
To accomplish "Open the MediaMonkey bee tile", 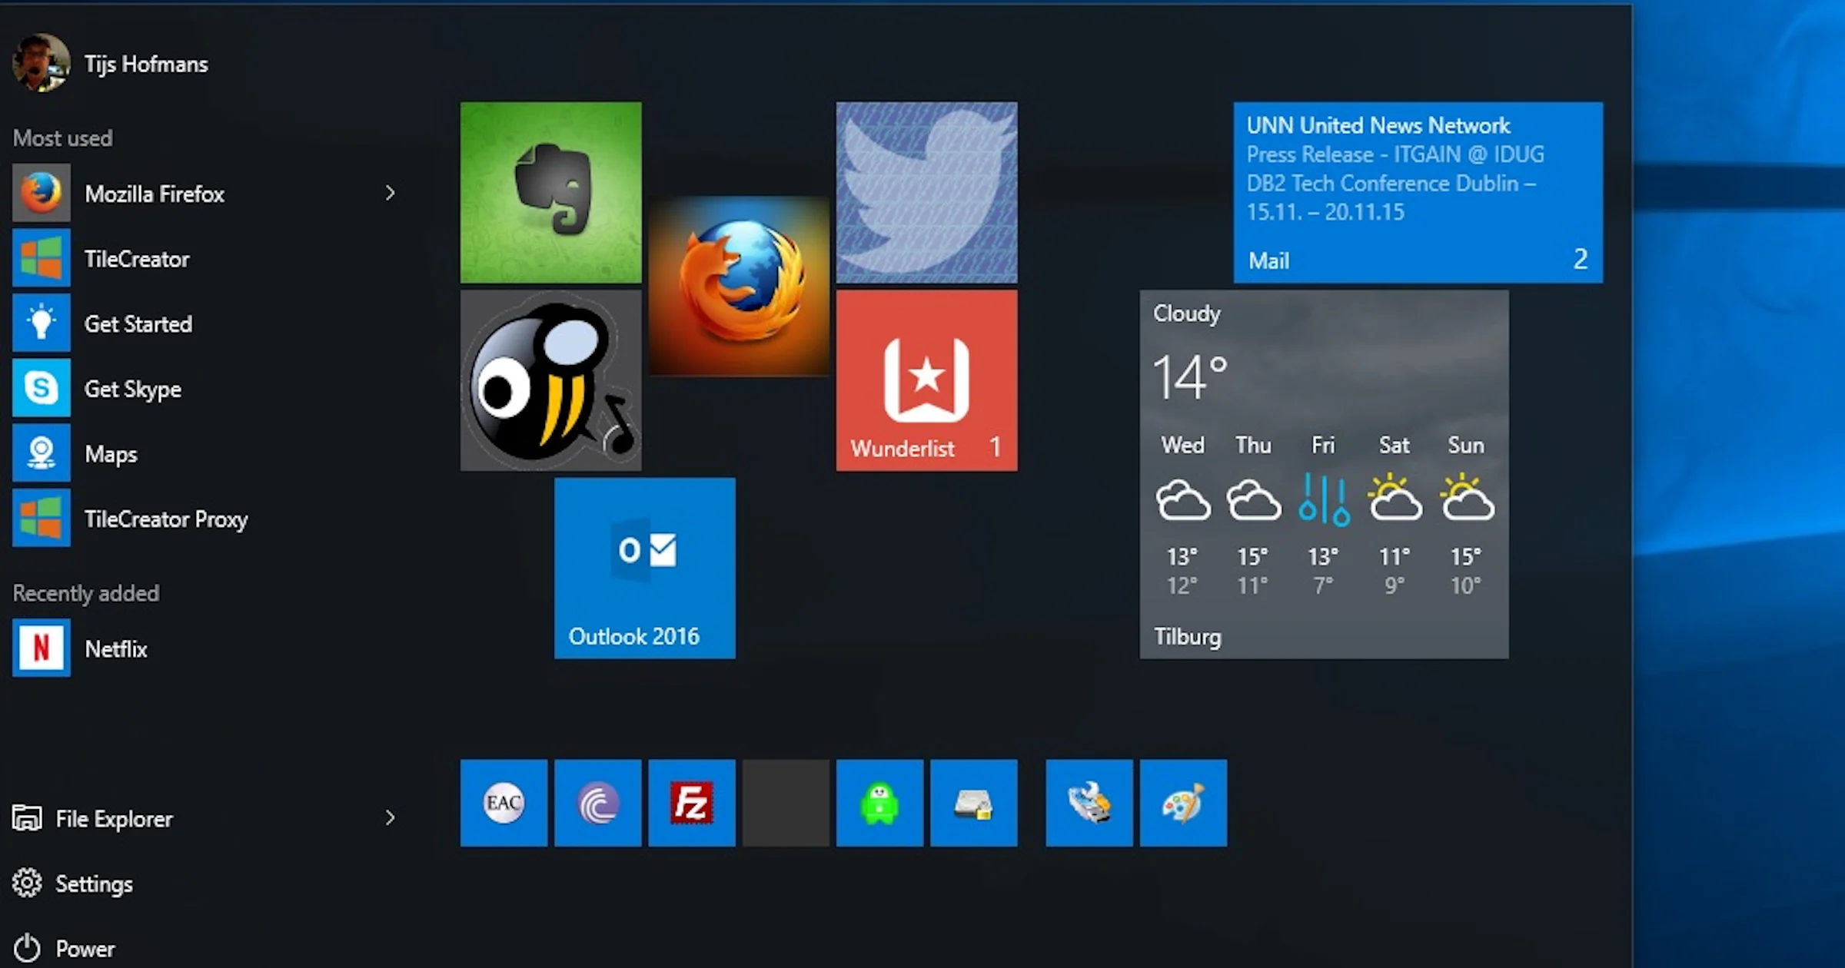I will click(x=550, y=380).
